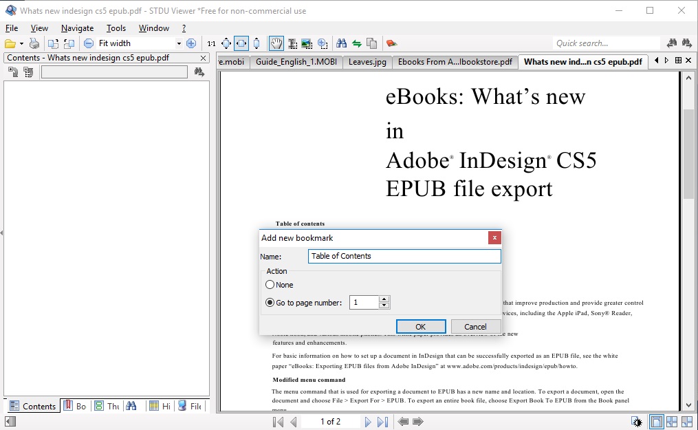Choose the four-page layout view icon

(672, 422)
